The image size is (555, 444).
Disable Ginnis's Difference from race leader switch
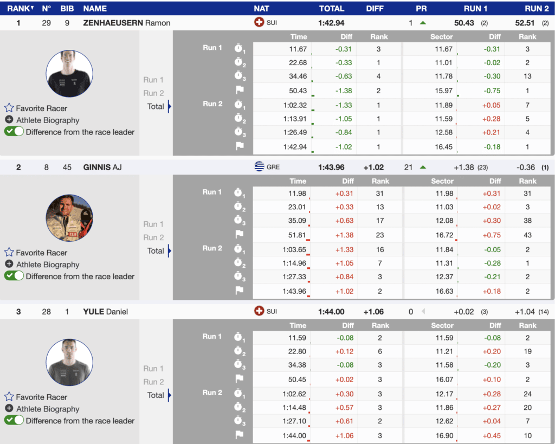14,276
